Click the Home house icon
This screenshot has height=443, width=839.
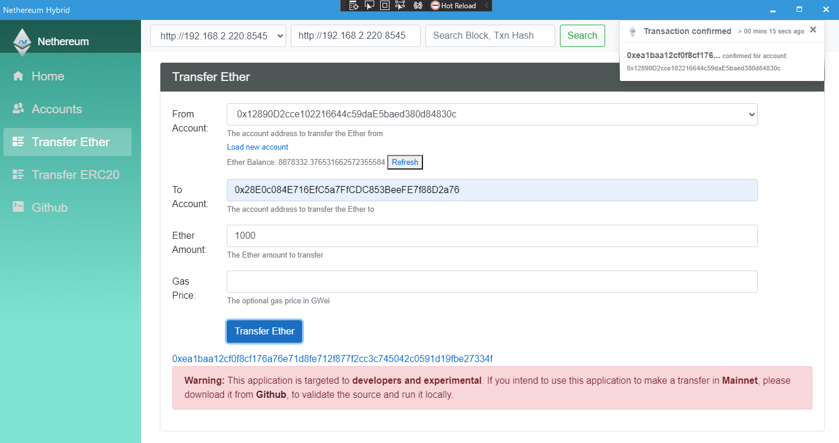[18, 76]
